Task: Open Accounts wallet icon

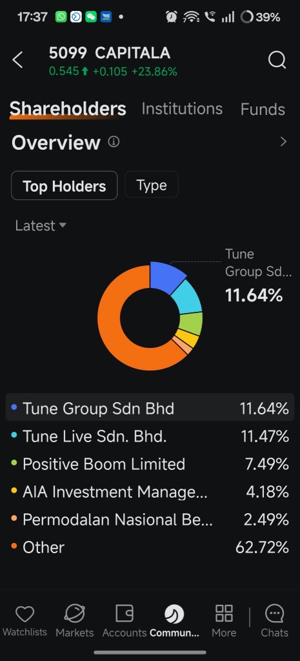Action: (125, 613)
